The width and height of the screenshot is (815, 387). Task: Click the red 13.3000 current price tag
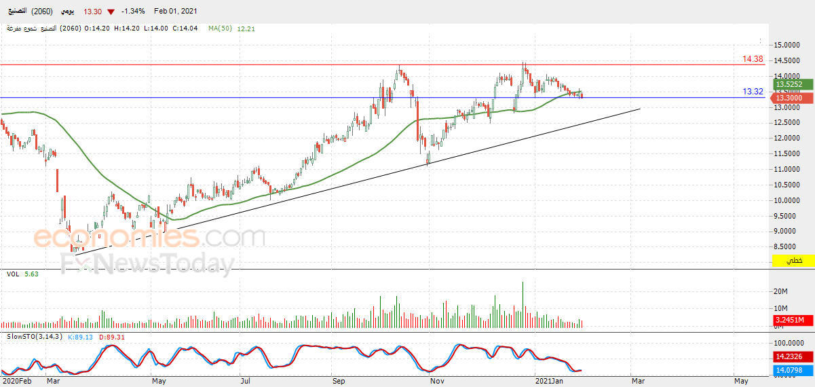pos(789,98)
